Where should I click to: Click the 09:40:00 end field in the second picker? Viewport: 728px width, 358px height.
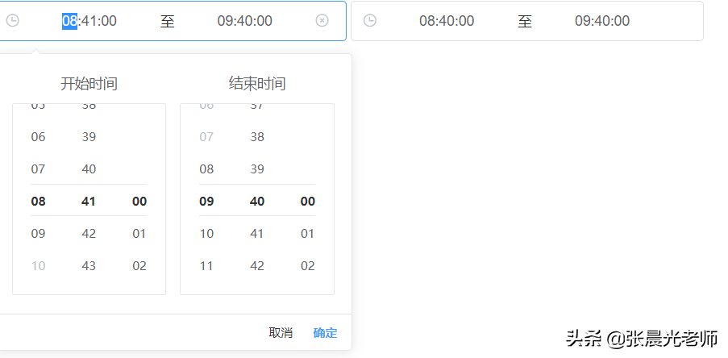click(x=602, y=21)
